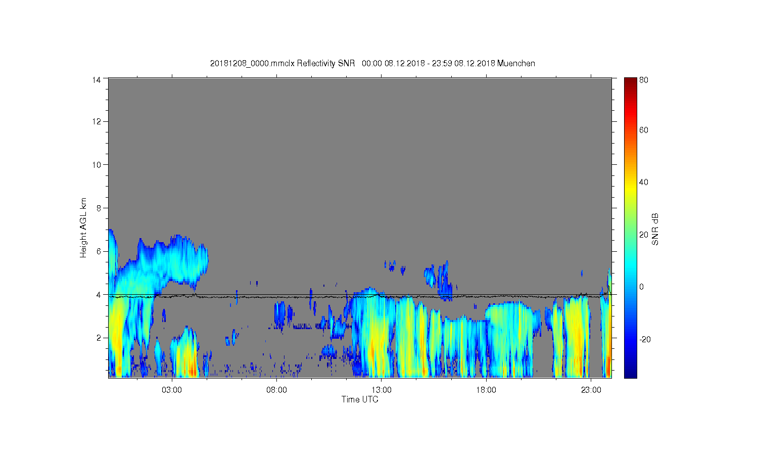Click the 23:00 time tick label

tap(591, 390)
